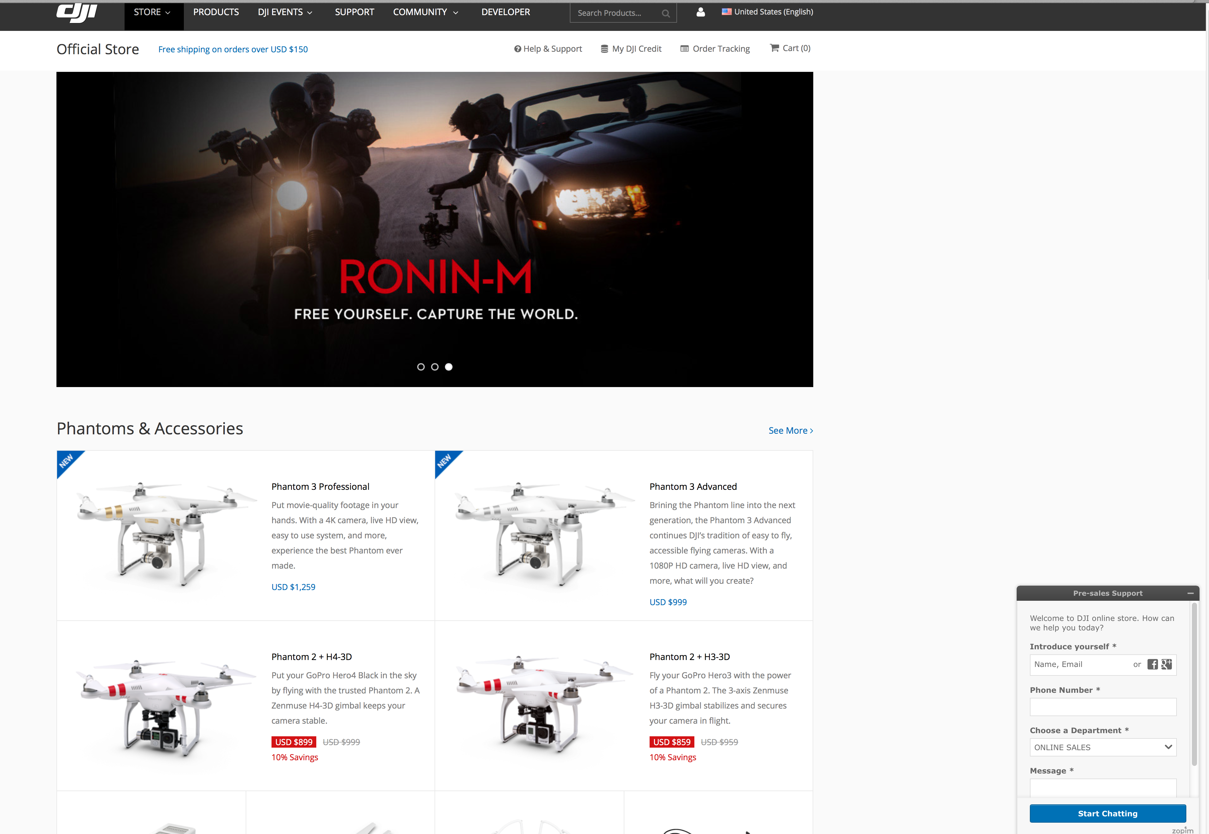Click sale price USD $859
The width and height of the screenshot is (1209, 834).
point(672,742)
